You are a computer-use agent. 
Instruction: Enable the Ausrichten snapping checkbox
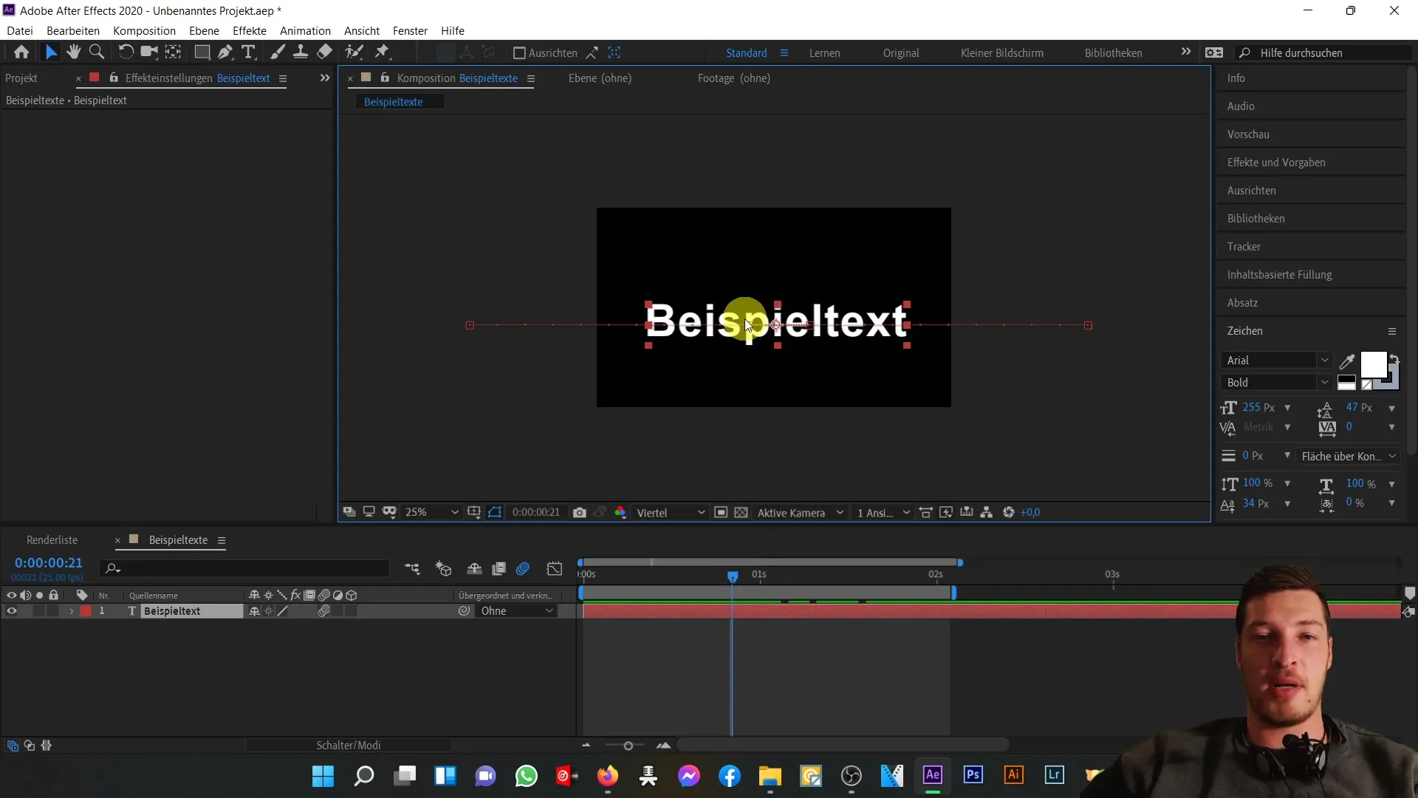click(519, 53)
